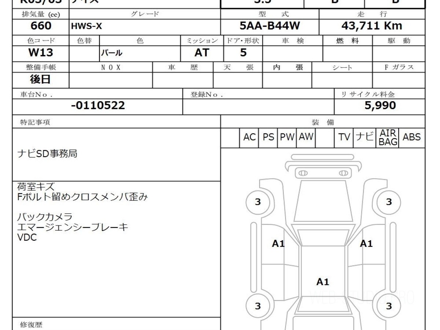The height and width of the screenshot is (330, 440).
Task: Click the 色替 column header
Action: click(x=84, y=41)
